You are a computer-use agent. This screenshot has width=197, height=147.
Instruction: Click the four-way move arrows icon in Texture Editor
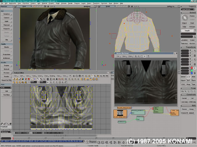(x=48, y=79)
